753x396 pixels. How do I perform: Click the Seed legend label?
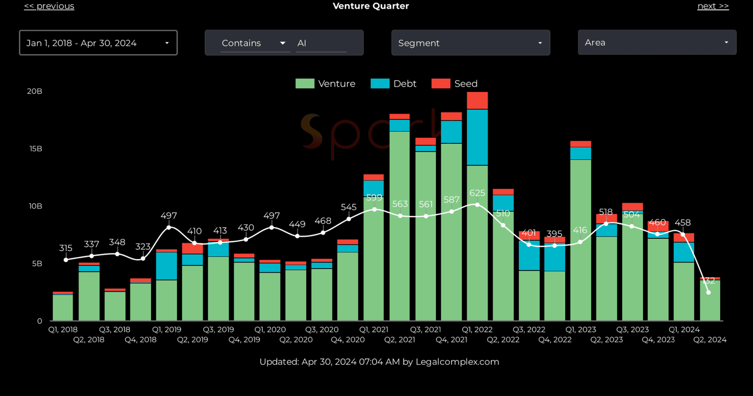click(x=466, y=84)
